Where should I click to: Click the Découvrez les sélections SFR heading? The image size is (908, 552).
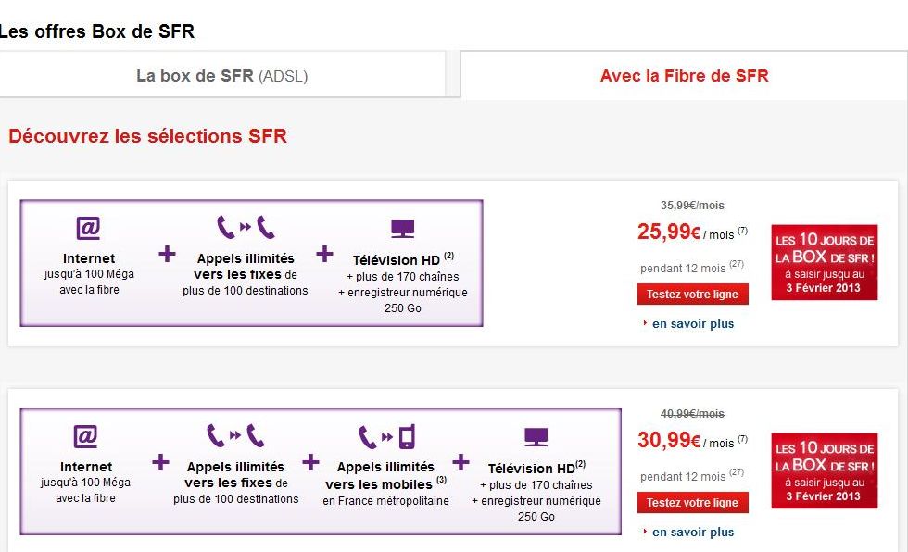point(147,136)
